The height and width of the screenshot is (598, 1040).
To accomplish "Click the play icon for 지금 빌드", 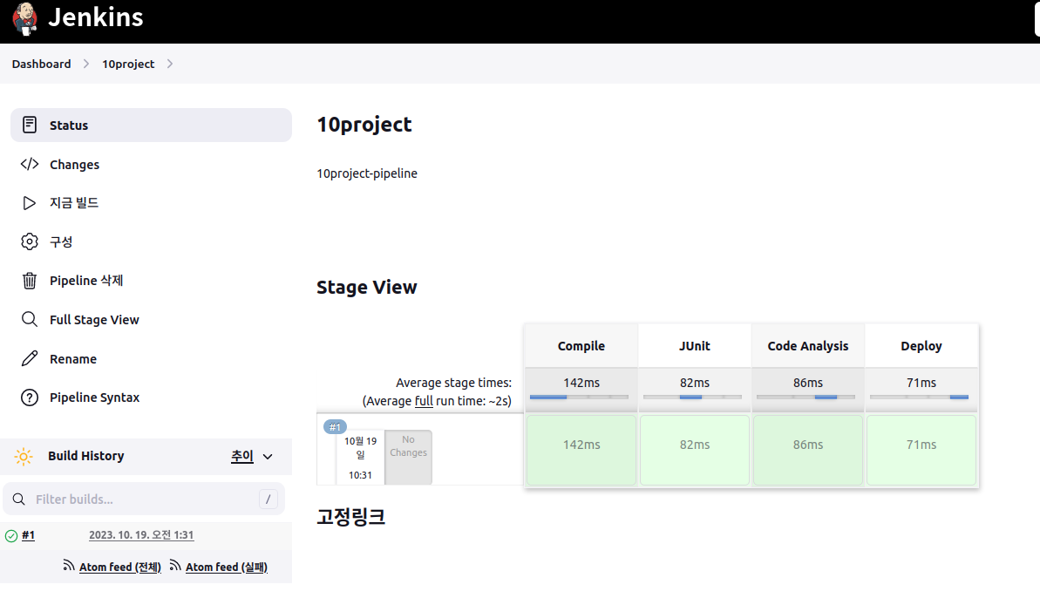I will click(29, 203).
